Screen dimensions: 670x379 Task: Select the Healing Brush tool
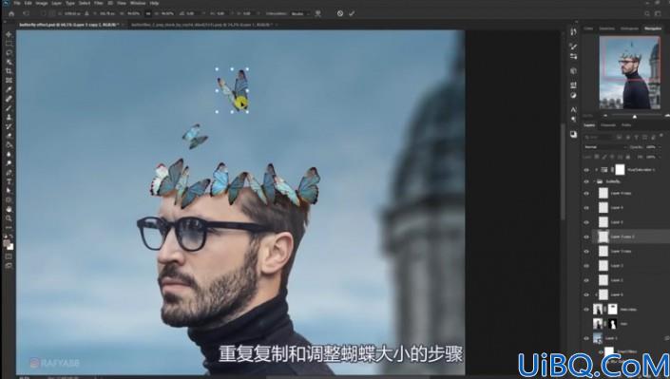[x=9, y=99]
